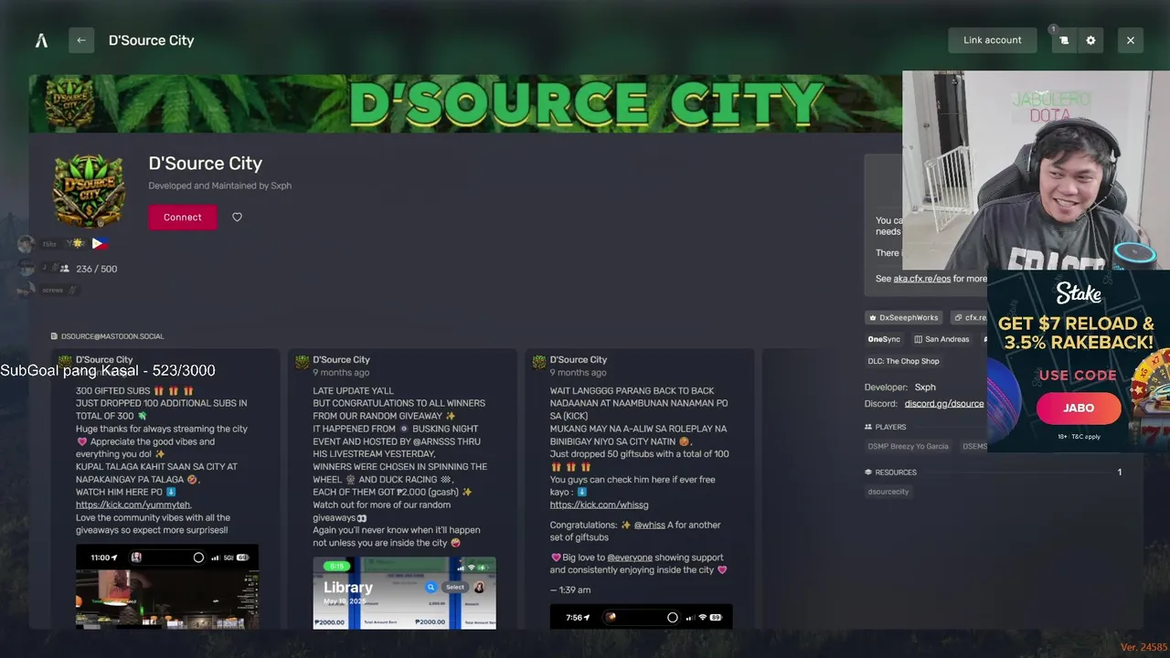The width and height of the screenshot is (1170, 658).
Task: Click the Developer name Sxph
Action: click(925, 387)
